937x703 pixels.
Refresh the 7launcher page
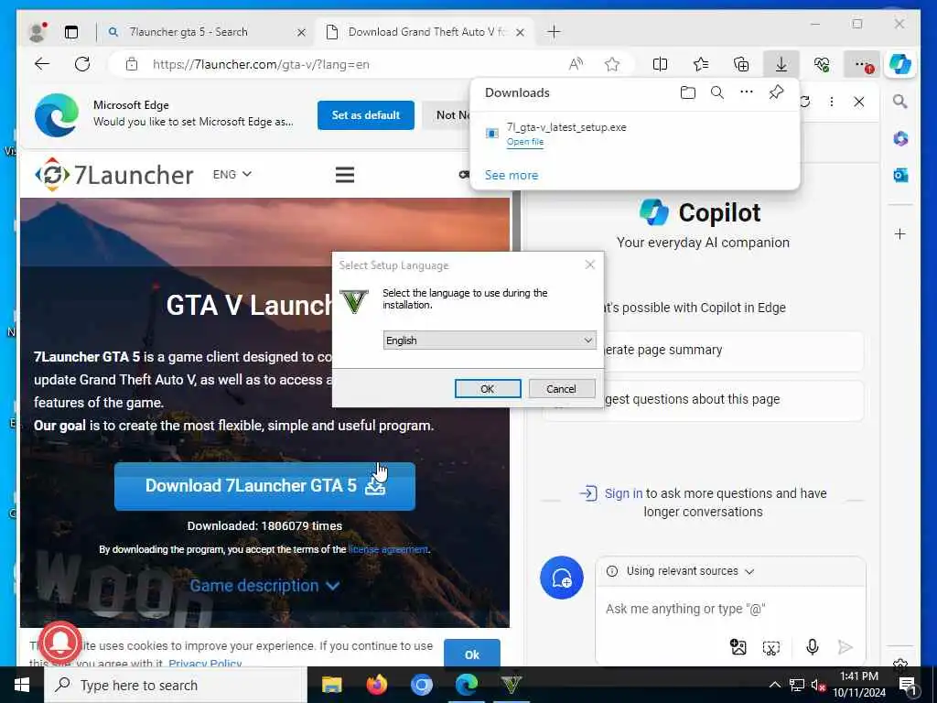point(82,64)
